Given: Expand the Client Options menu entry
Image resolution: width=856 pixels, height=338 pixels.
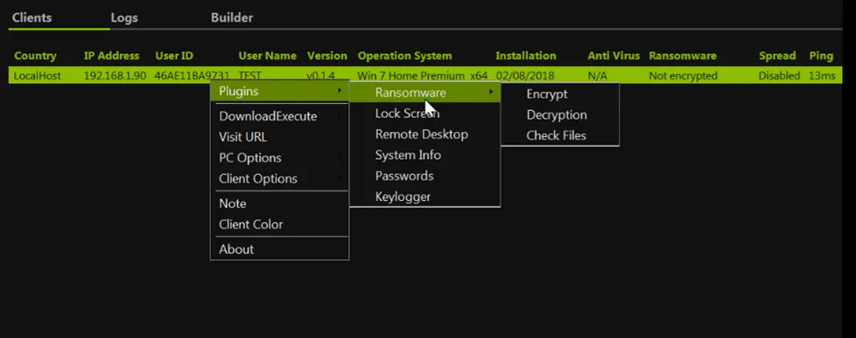Looking at the screenshot, I should tap(279, 178).
